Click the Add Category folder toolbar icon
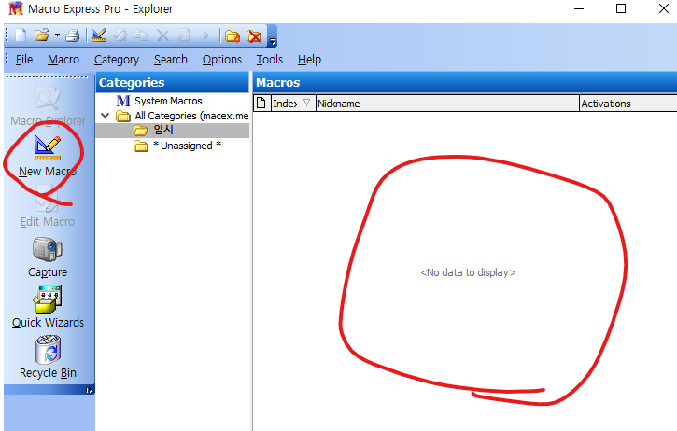 point(233,36)
